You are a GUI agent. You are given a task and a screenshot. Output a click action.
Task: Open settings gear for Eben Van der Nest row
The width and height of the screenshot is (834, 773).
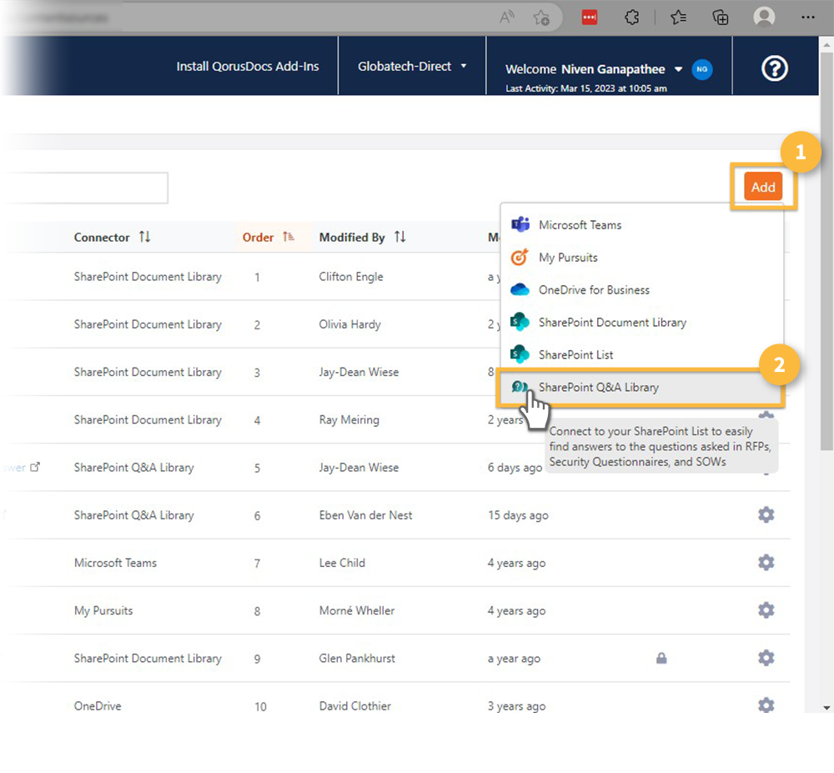pos(766,514)
